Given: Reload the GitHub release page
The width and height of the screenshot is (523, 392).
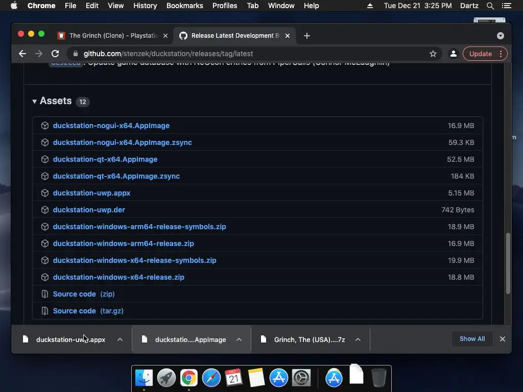Looking at the screenshot, I should [55, 54].
